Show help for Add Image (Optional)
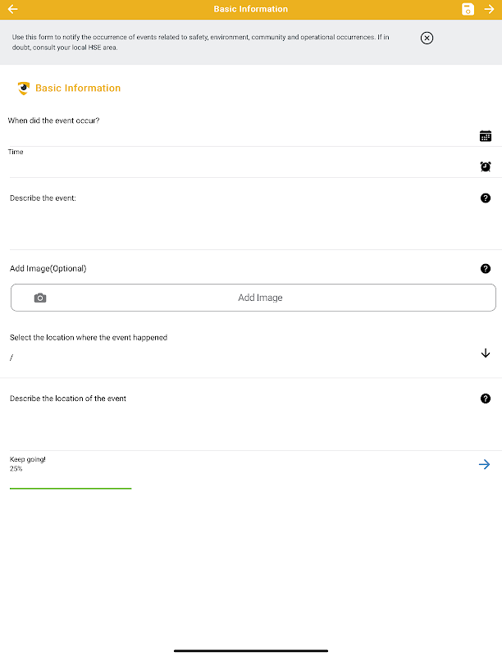The image size is (502, 656). (486, 269)
